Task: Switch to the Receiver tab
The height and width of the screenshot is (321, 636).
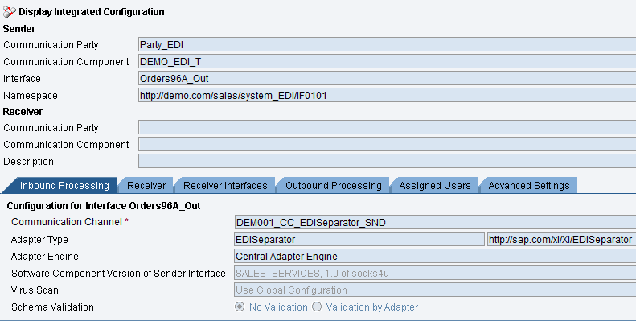Action: point(146,186)
